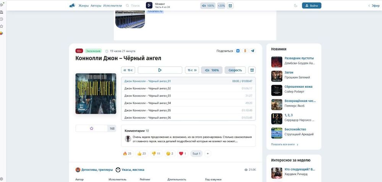Open the Ужасы, мистика genre link

(x=130, y=170)
